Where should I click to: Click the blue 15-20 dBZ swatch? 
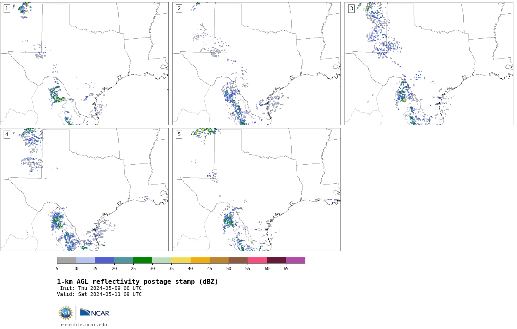point(105,260)
